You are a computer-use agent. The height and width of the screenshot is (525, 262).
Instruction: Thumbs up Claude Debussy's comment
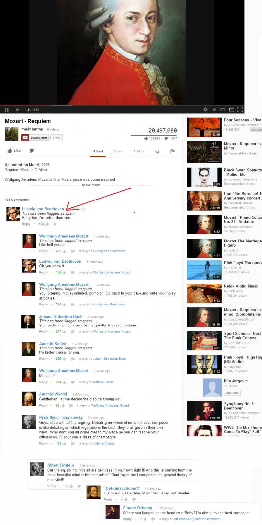[x=145, y=519]
